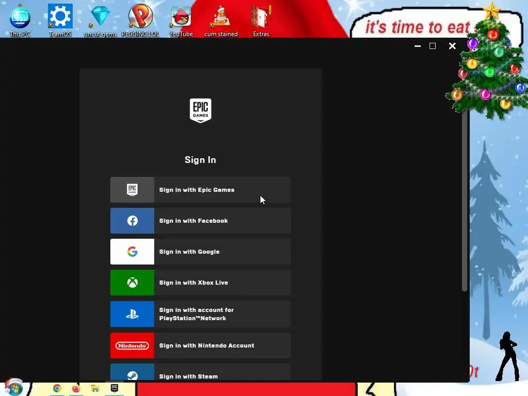Screen dimensions: 528x396
Task: Select the Angry Birds YouTube desktop icon
Action: click(181, 20)
